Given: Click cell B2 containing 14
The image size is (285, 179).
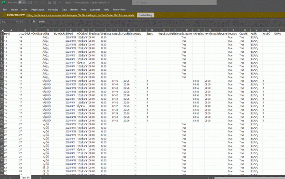Looking at the screenshot, I should pyautogui.click(x=25, y=38).
